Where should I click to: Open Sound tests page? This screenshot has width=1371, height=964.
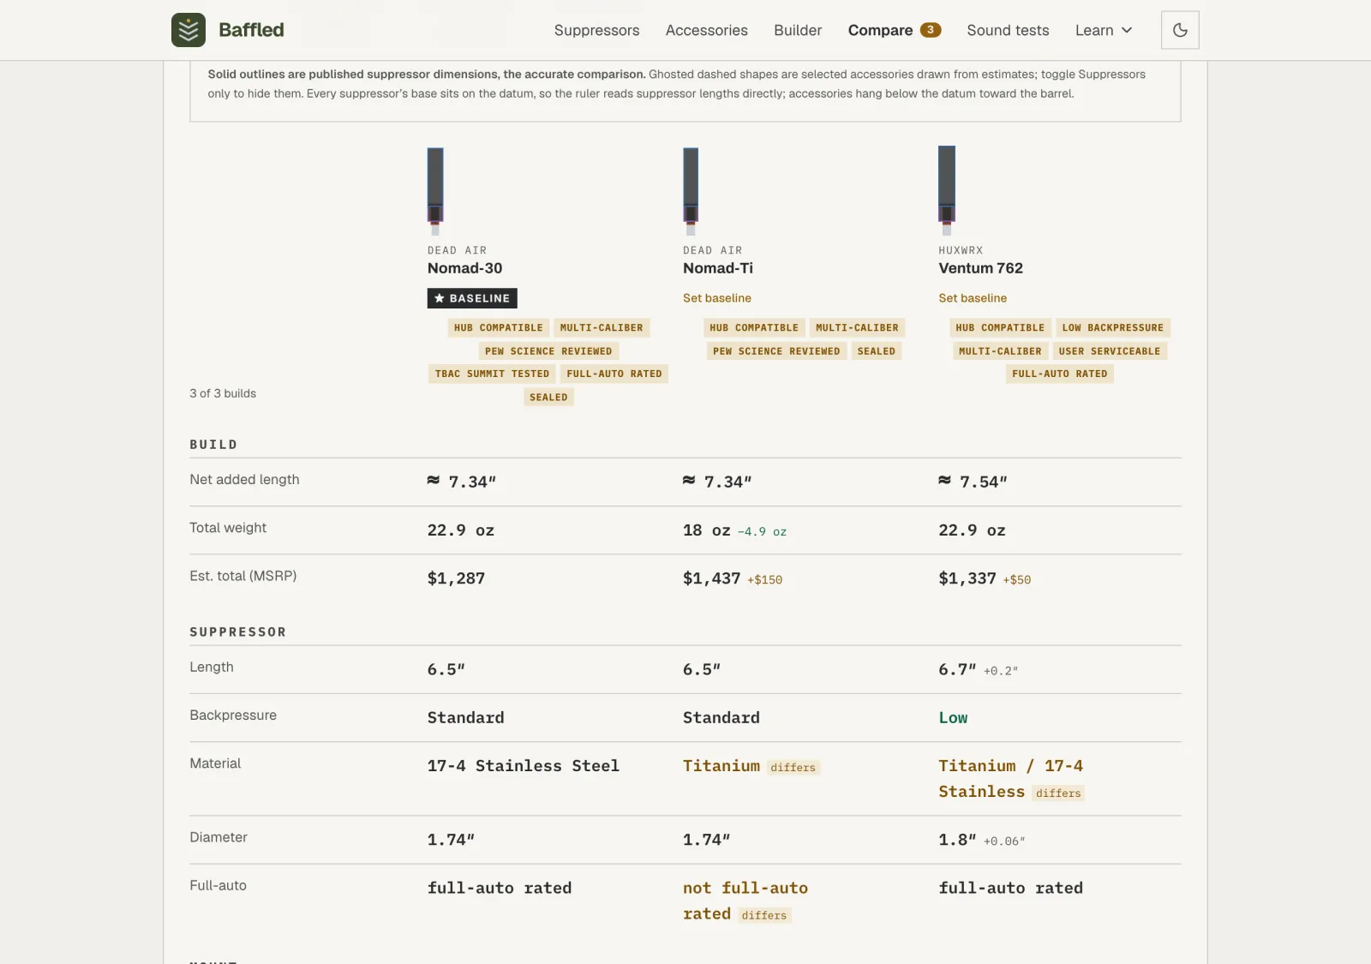(x=1008, y=30)
